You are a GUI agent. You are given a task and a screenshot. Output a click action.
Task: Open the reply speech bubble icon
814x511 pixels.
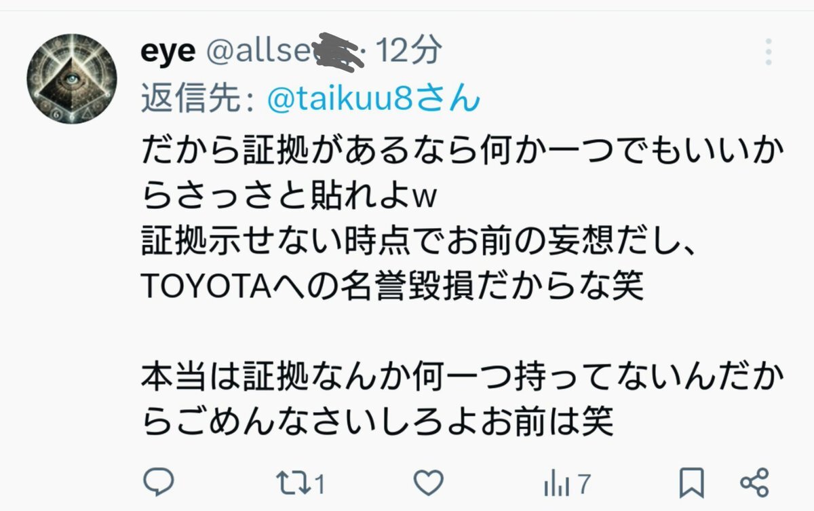(159, 482)
